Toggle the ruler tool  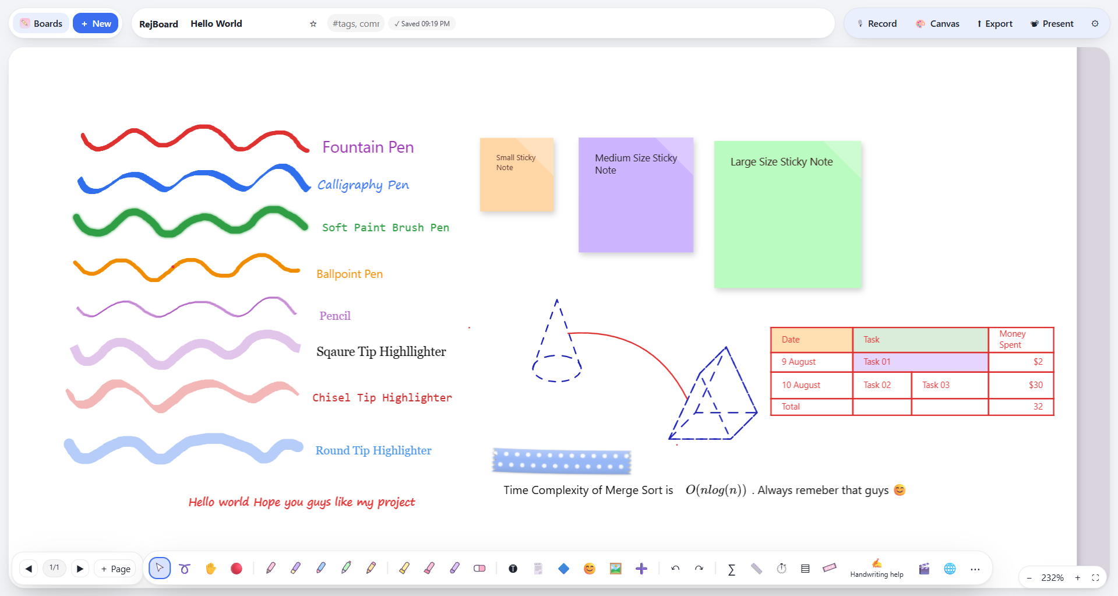[756, 569]
